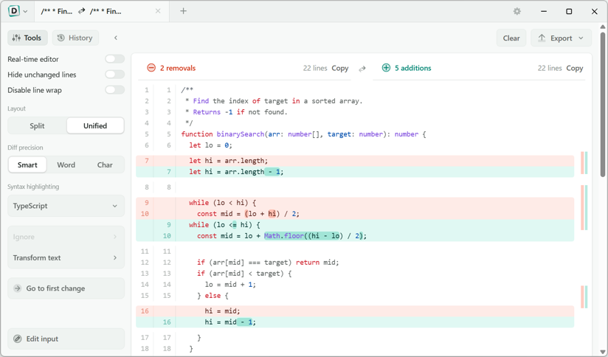Click the swap sides arrows icon
The width and height of the screenshot is (608, 357).
pyautogui.click(x=362, y=69)
